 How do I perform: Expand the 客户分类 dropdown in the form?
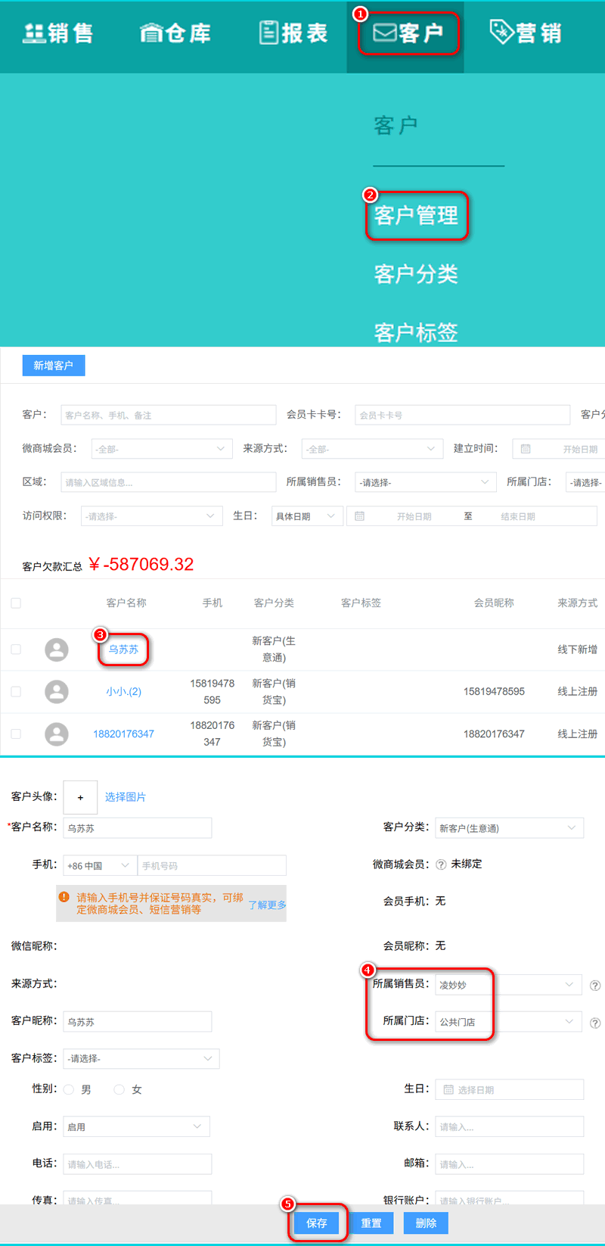(x=509, y=828)
